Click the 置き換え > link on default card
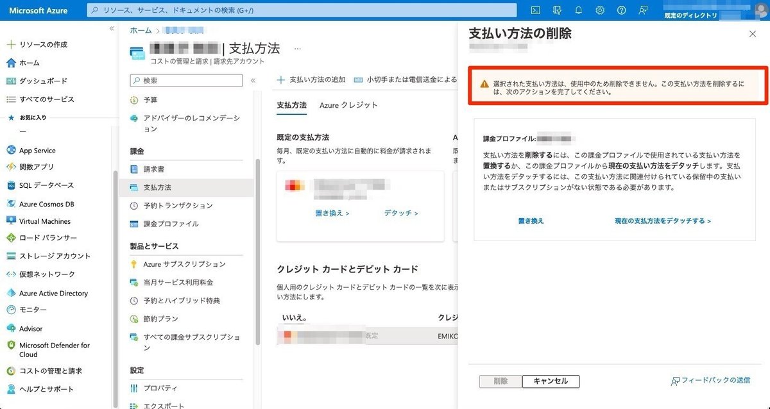Viewport: 770px width, 409px height. click(332, 213)
